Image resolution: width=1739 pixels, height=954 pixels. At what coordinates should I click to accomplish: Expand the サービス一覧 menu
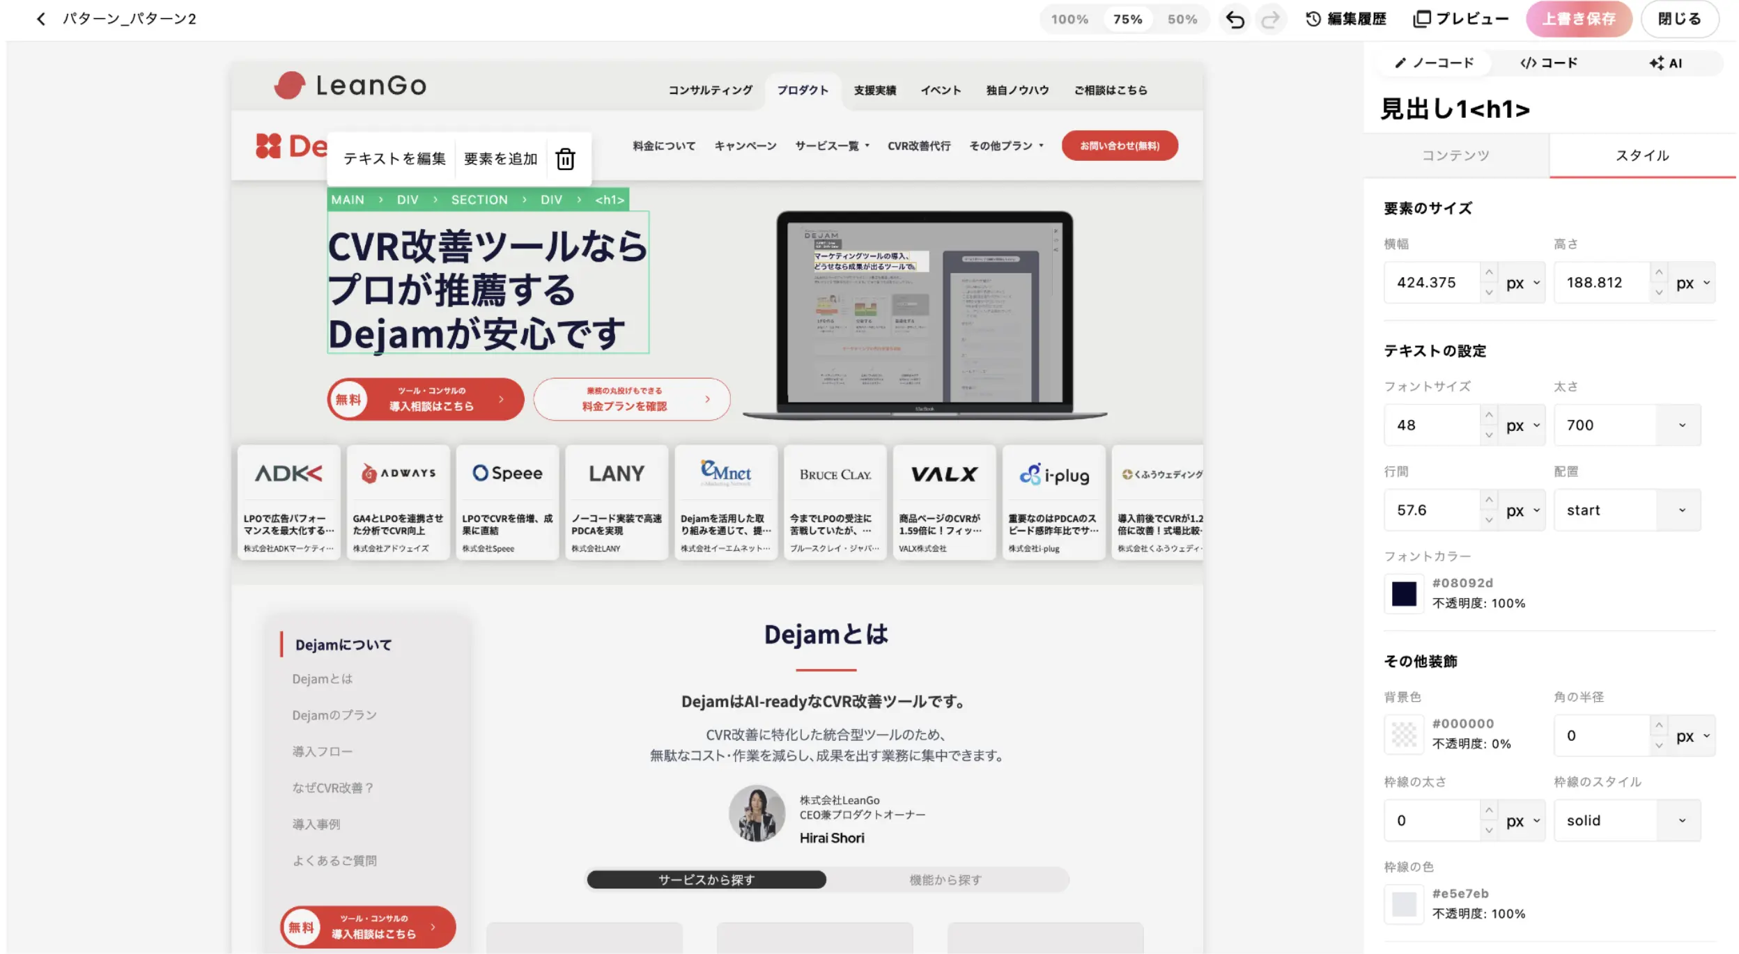click(x=832, y=146)
